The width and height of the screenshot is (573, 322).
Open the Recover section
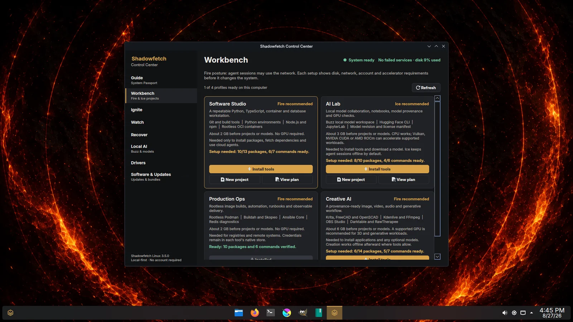click(x=161, y=135)
